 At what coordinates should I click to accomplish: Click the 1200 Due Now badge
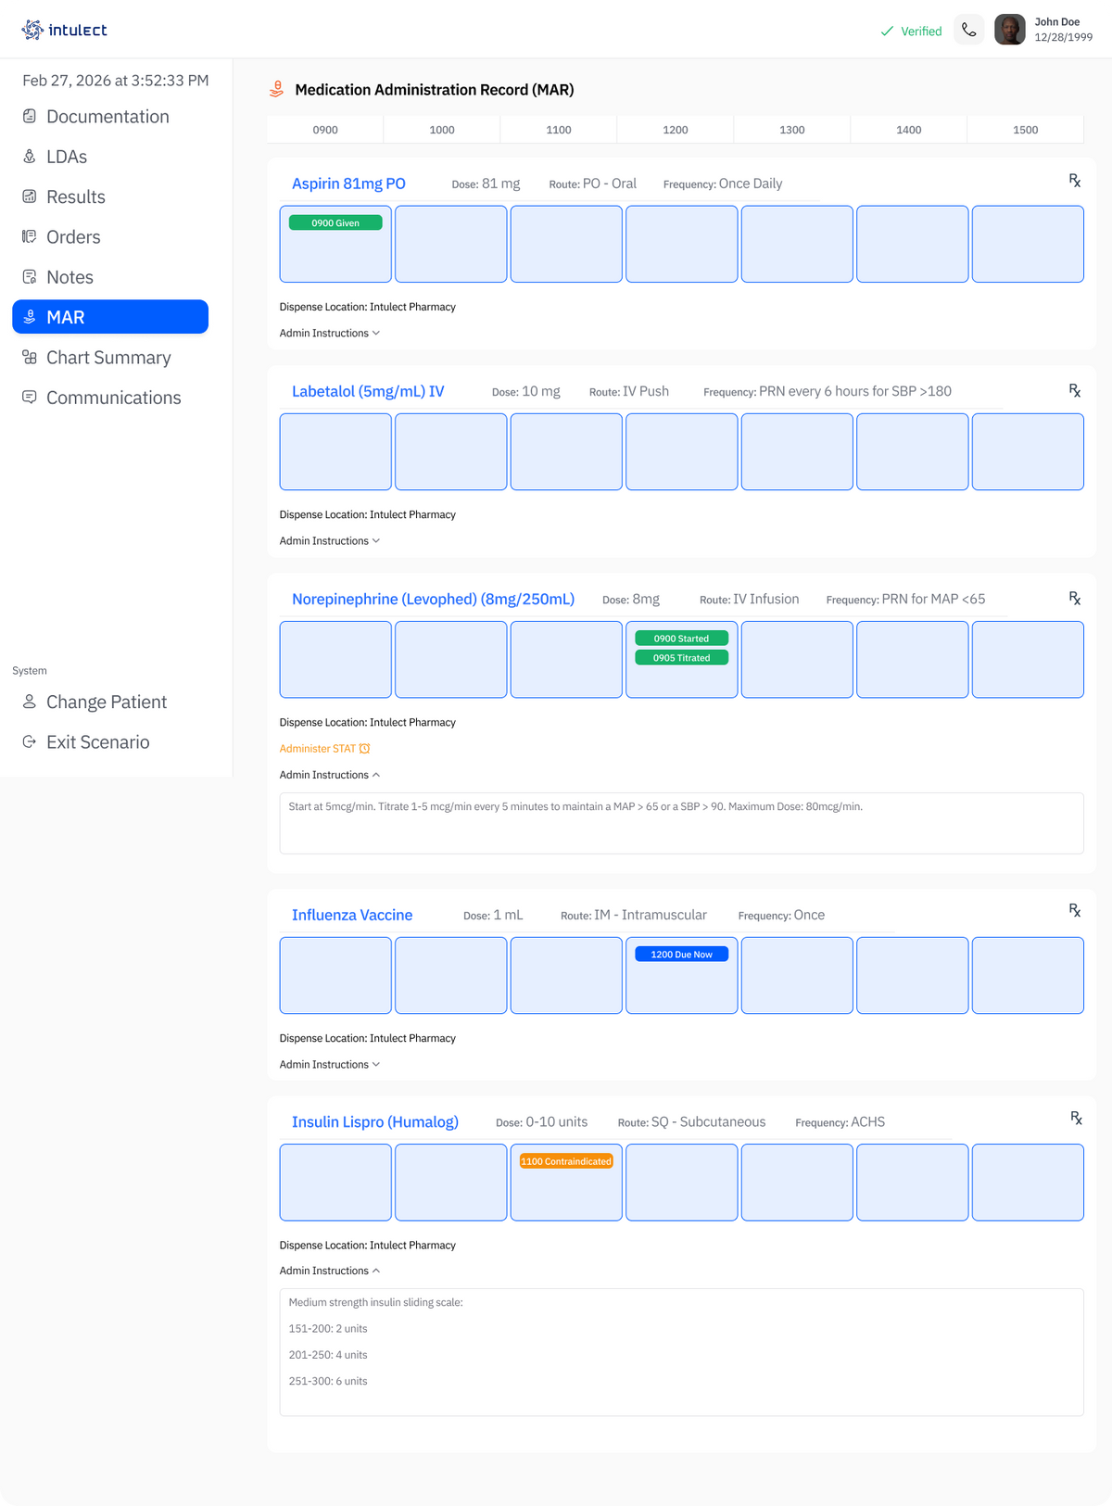(x=681, y=955)
